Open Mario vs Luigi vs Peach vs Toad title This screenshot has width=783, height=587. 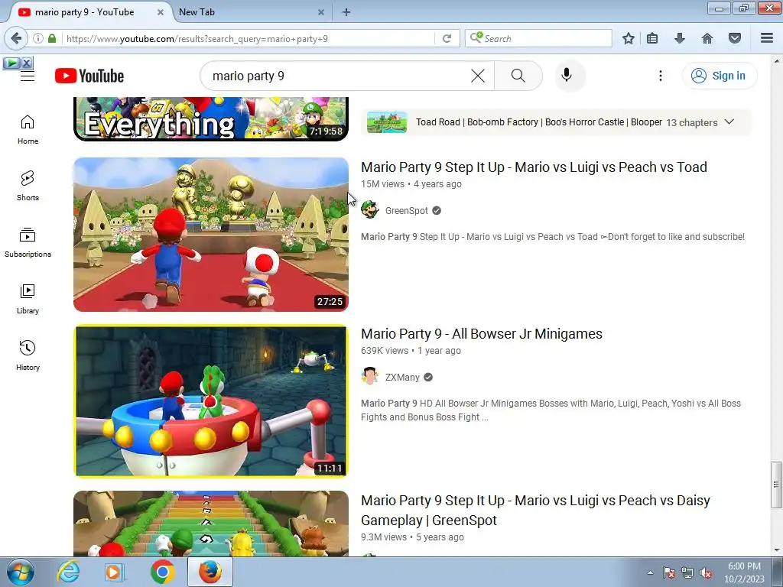click(534, 167)
